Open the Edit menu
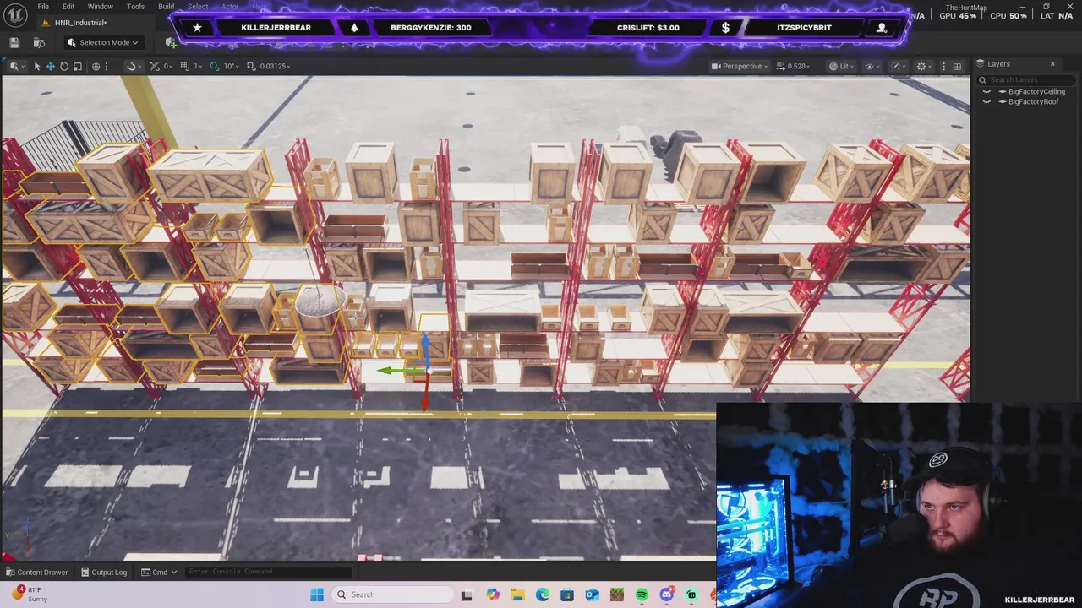The height and width of the screenshot is (608, 1082). [68, 6]
